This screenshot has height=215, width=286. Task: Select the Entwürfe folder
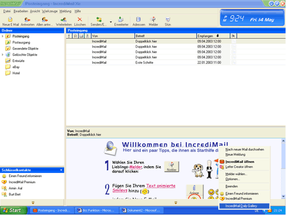tap(18, 61)
